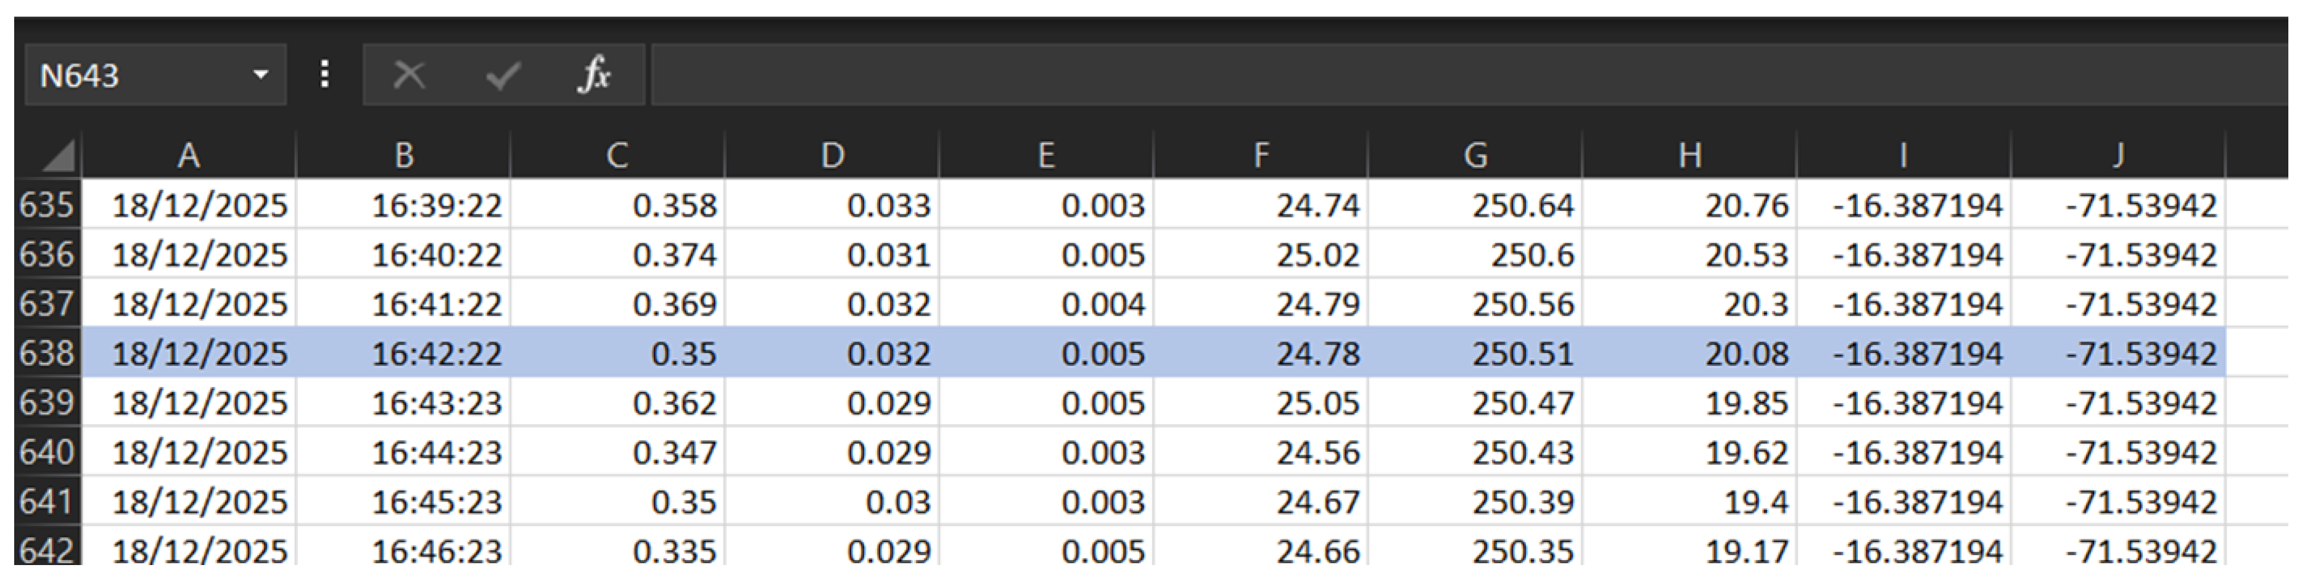Click cell containing 19.85 in column H
Viewport: 2305px width, 586px height.
(x=1689, y=403)
